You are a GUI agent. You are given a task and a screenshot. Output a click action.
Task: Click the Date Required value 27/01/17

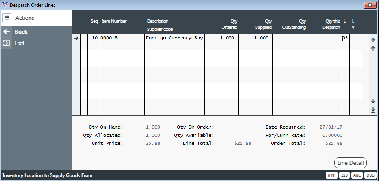(331, 127)
